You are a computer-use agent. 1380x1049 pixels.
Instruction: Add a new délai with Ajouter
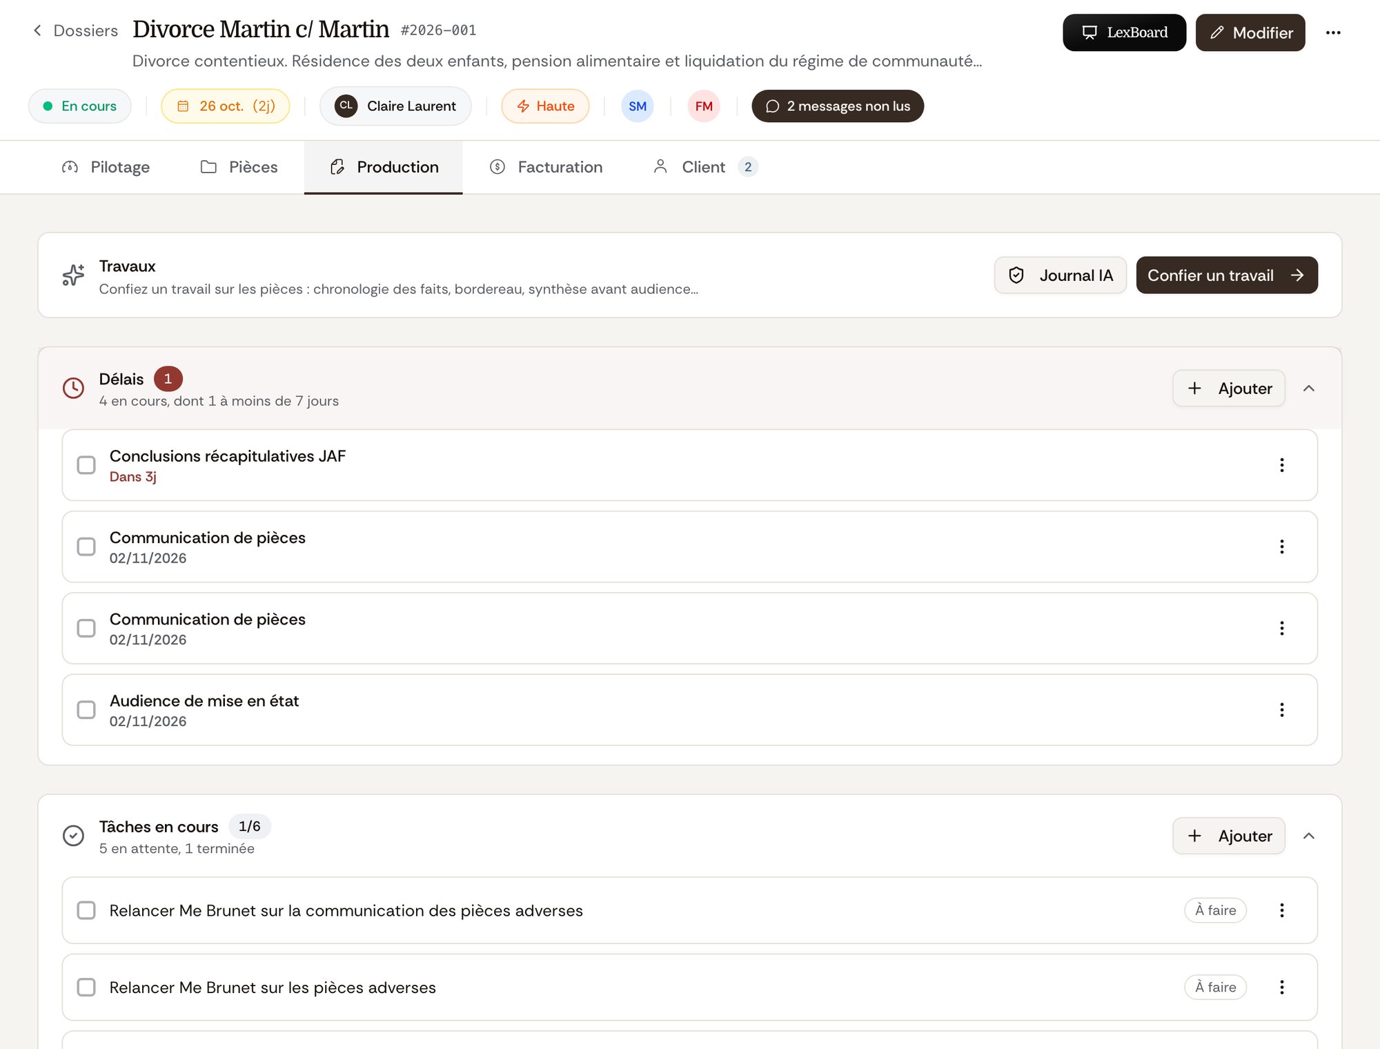coord(1229,389)
